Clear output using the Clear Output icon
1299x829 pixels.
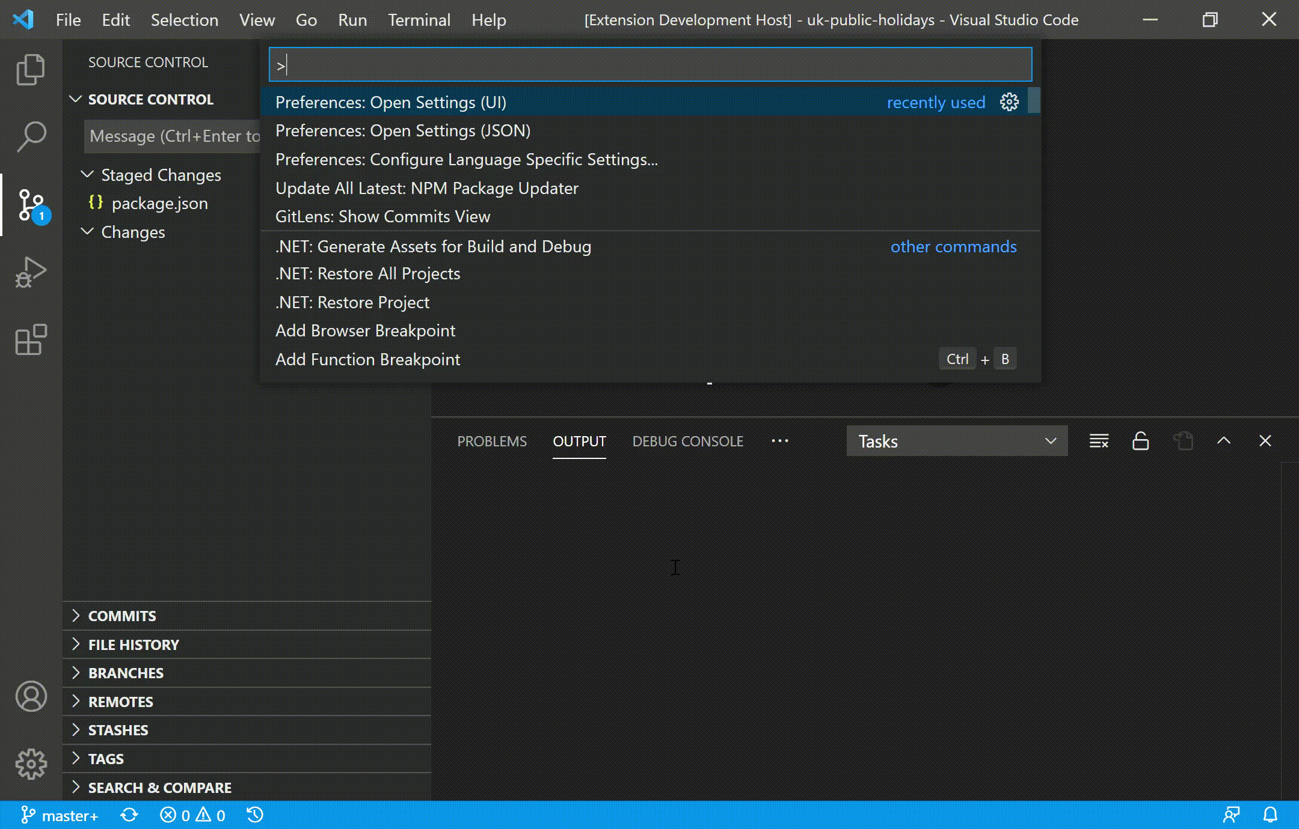[1099, 442]
